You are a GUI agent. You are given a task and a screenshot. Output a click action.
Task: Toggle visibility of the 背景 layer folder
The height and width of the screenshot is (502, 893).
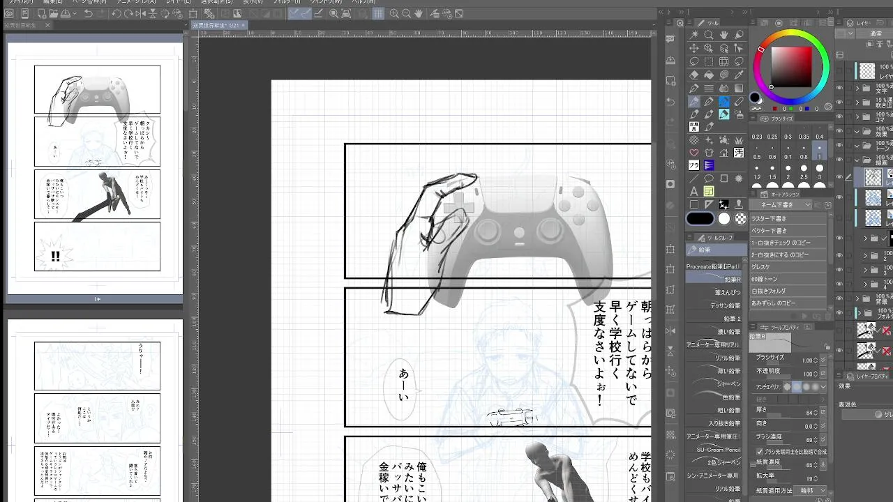point(839,298)
